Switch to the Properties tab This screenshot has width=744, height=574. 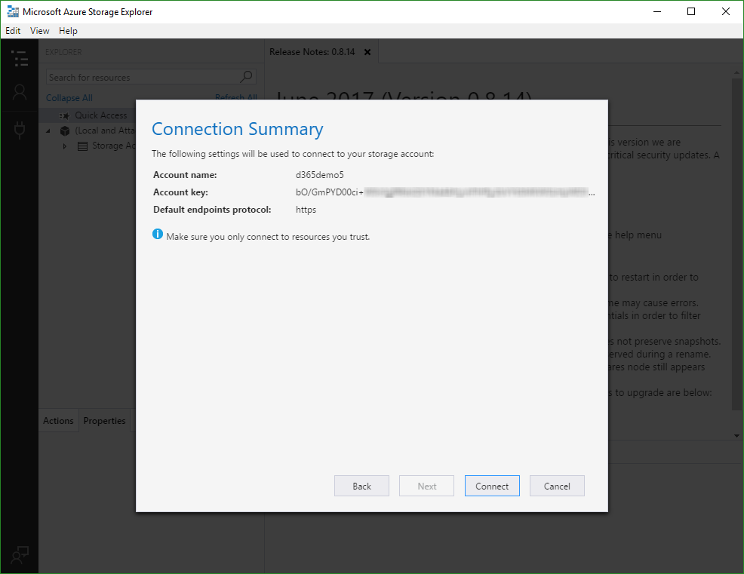click(x=104, y=421)
